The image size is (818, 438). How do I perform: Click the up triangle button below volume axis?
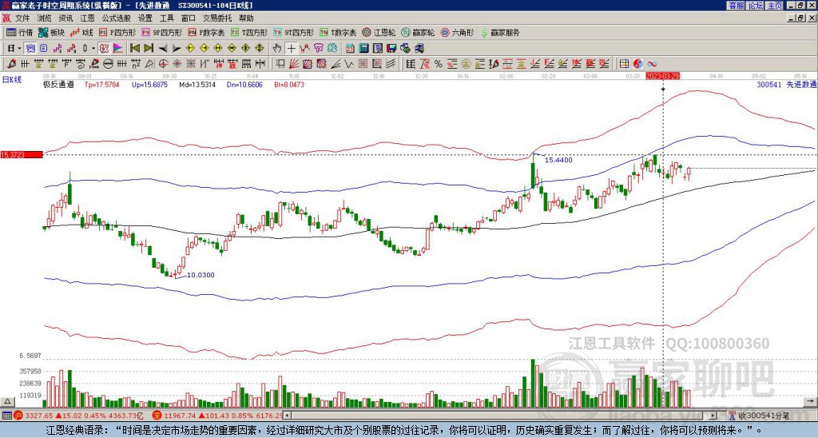pos(6,402)
